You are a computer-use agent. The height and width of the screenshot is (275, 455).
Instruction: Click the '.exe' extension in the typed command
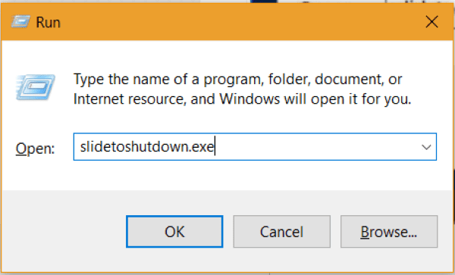click(202, 148)
